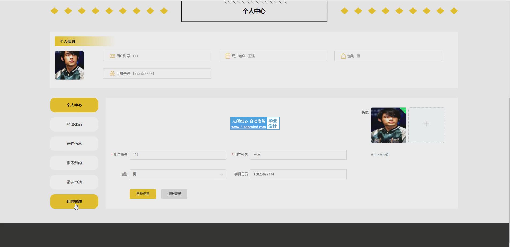Screen dimensions: 510x247
Task: Click the read-only 用户账号 111 info box
Action: (157, 56)
